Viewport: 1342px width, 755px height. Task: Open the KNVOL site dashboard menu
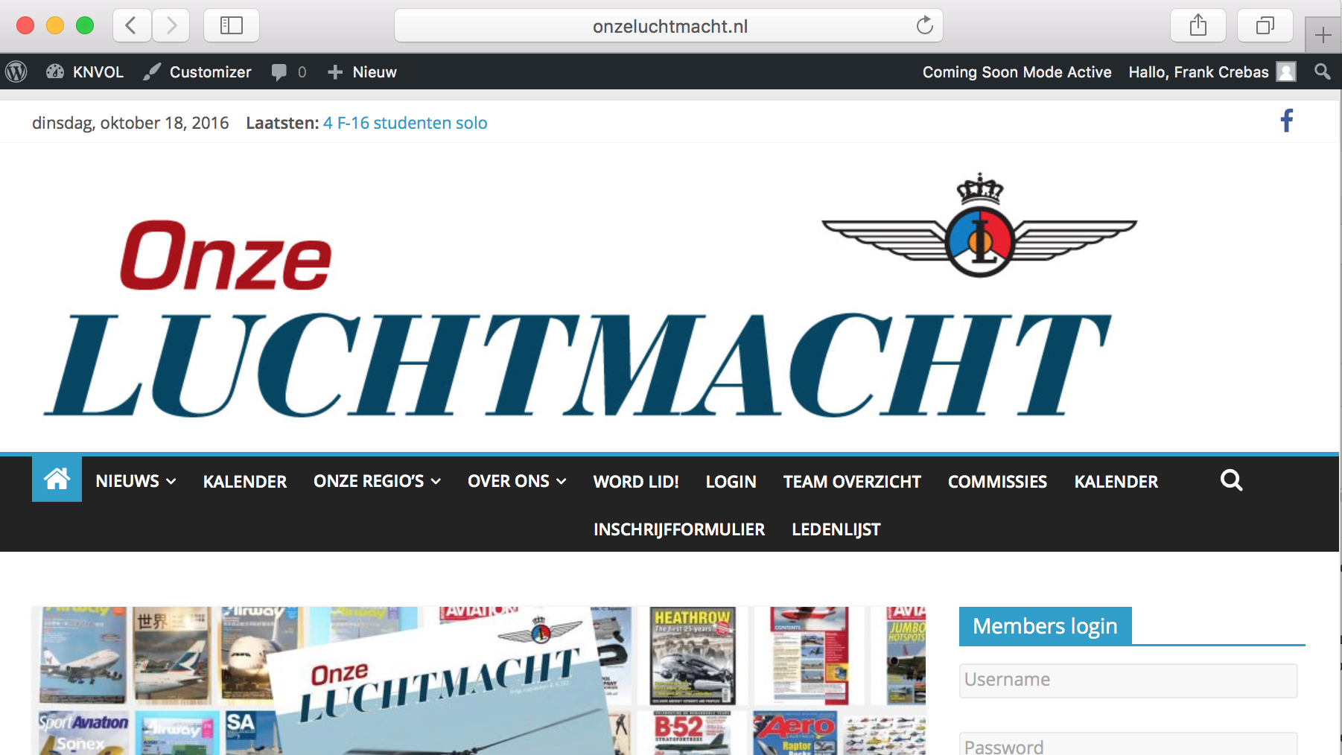[x=85, y=72]
